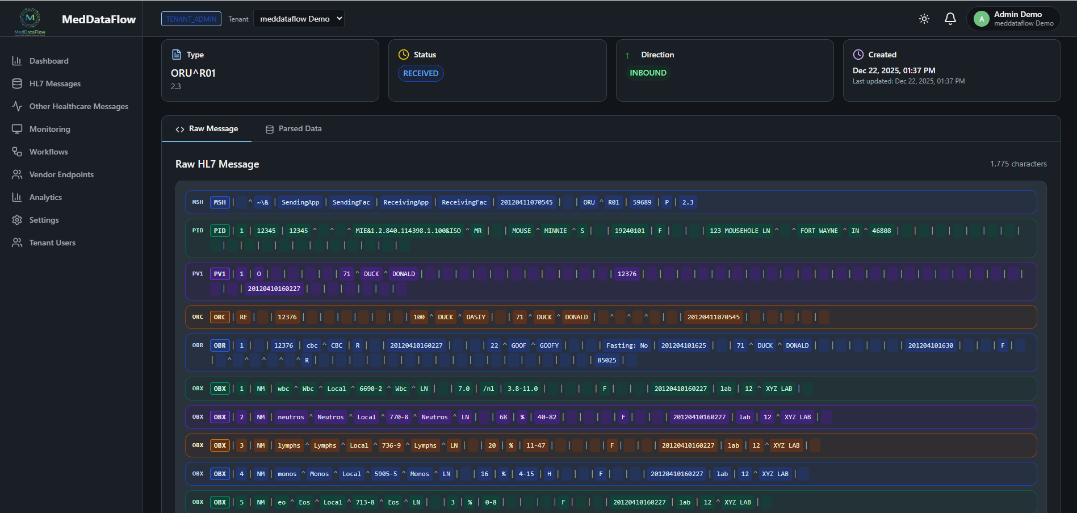Open the meddataflow Demo tenant dropdown
Image resolution: width=1077 pixels, height=513 pixels.
pos(299,18)
